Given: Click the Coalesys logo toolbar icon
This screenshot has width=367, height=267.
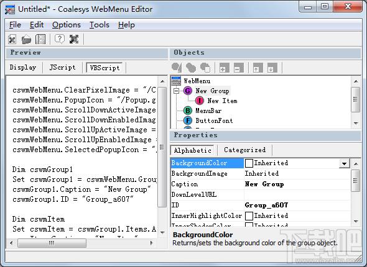Looking at the screenshot, I should pos(74,39).
